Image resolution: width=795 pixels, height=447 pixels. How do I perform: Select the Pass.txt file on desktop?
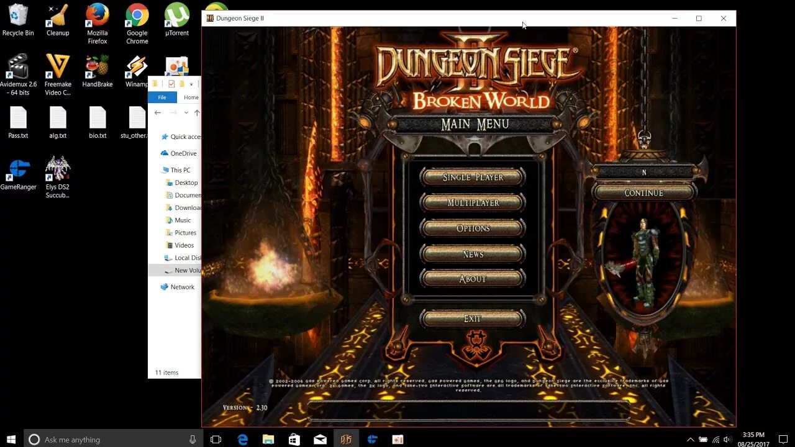pos(18,122)
